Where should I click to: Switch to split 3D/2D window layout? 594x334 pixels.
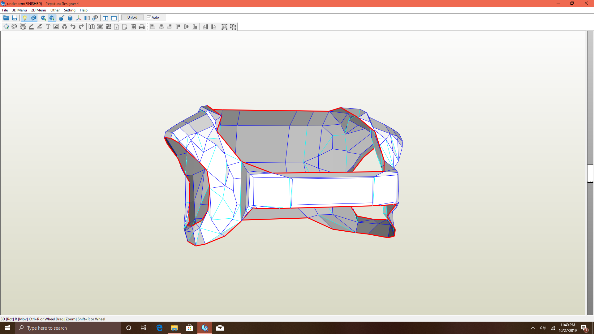point(105,18)
